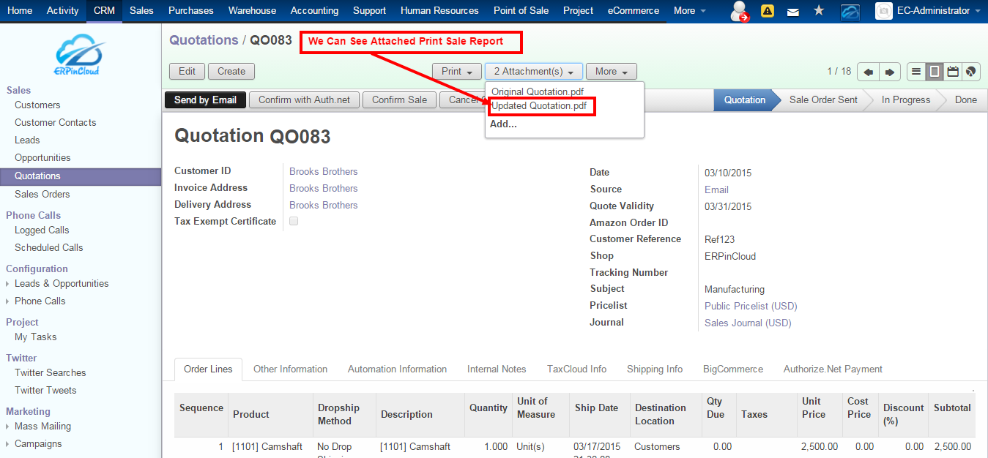Click Quotations breadcrumb link
This screenshot has width=988, height=458.
point(204,40)
